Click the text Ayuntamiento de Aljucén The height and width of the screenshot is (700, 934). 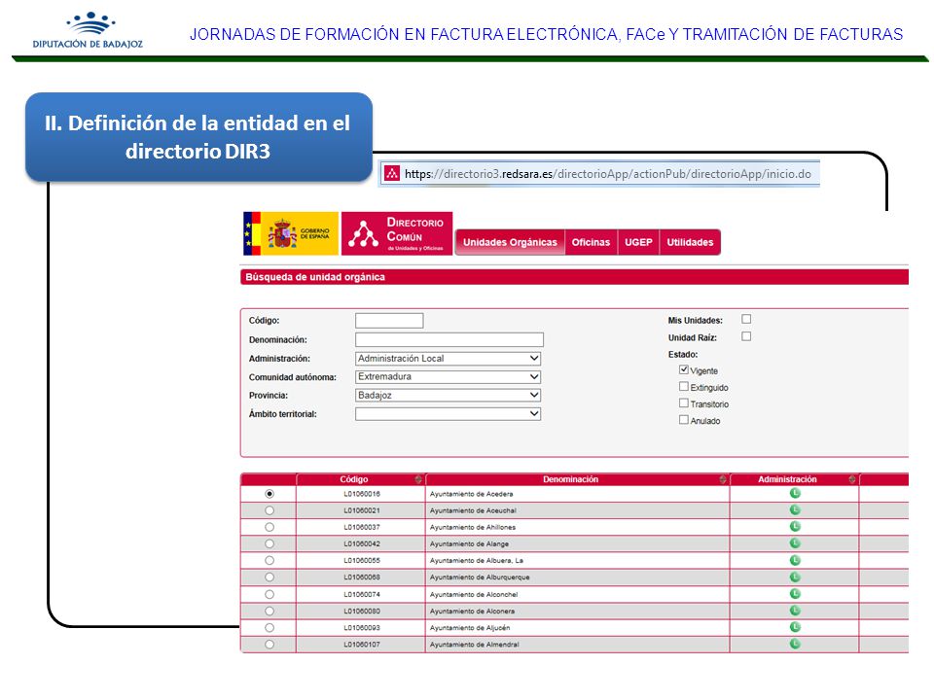469,628
